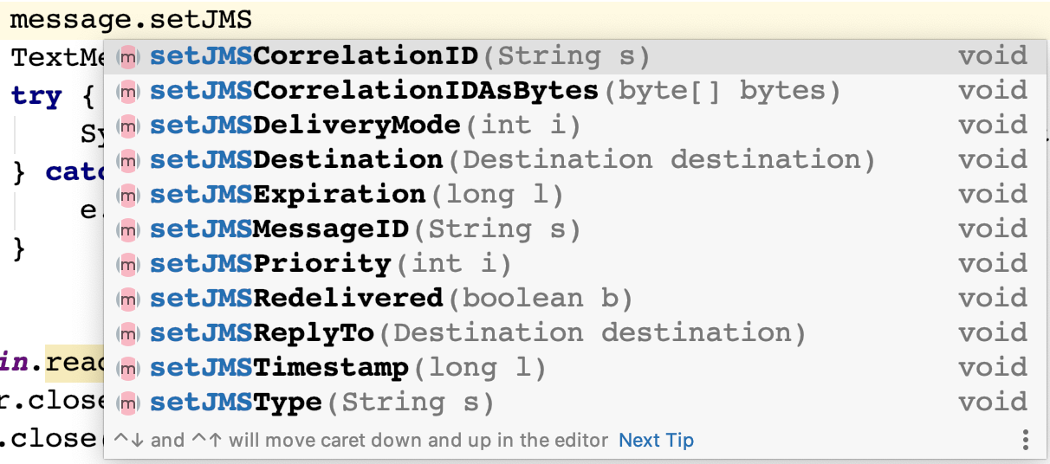Open the three-dot options menu in popup

pyautogui.click(x=1025, y=440)
